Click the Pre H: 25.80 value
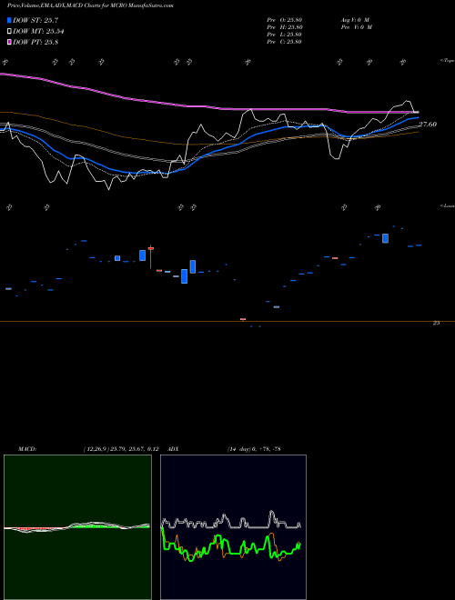Image resolution: width=455 pixels, height=600 pixels. click(285, 27)
